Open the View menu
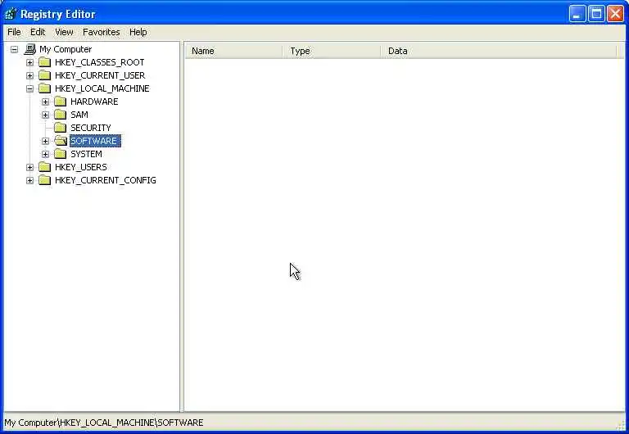This screenshot has height=434, width=629. tap(64, 32)
